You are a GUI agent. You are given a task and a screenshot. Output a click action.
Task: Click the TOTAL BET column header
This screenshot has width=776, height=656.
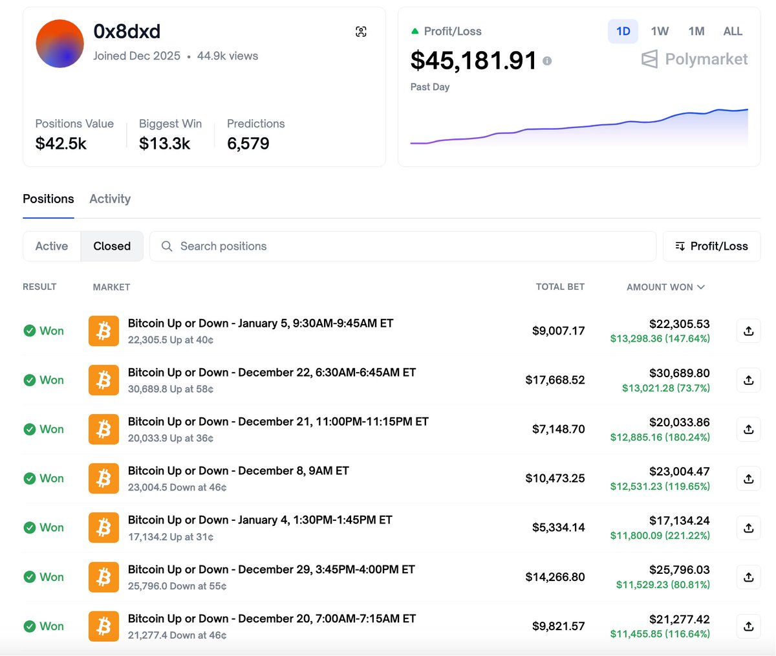[560, 287]
